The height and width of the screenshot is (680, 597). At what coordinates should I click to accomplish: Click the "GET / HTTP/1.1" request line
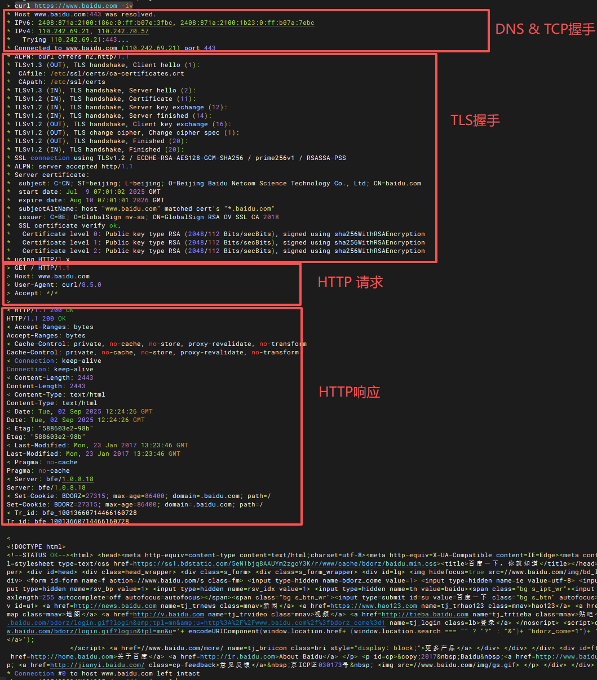coord(38,268)
